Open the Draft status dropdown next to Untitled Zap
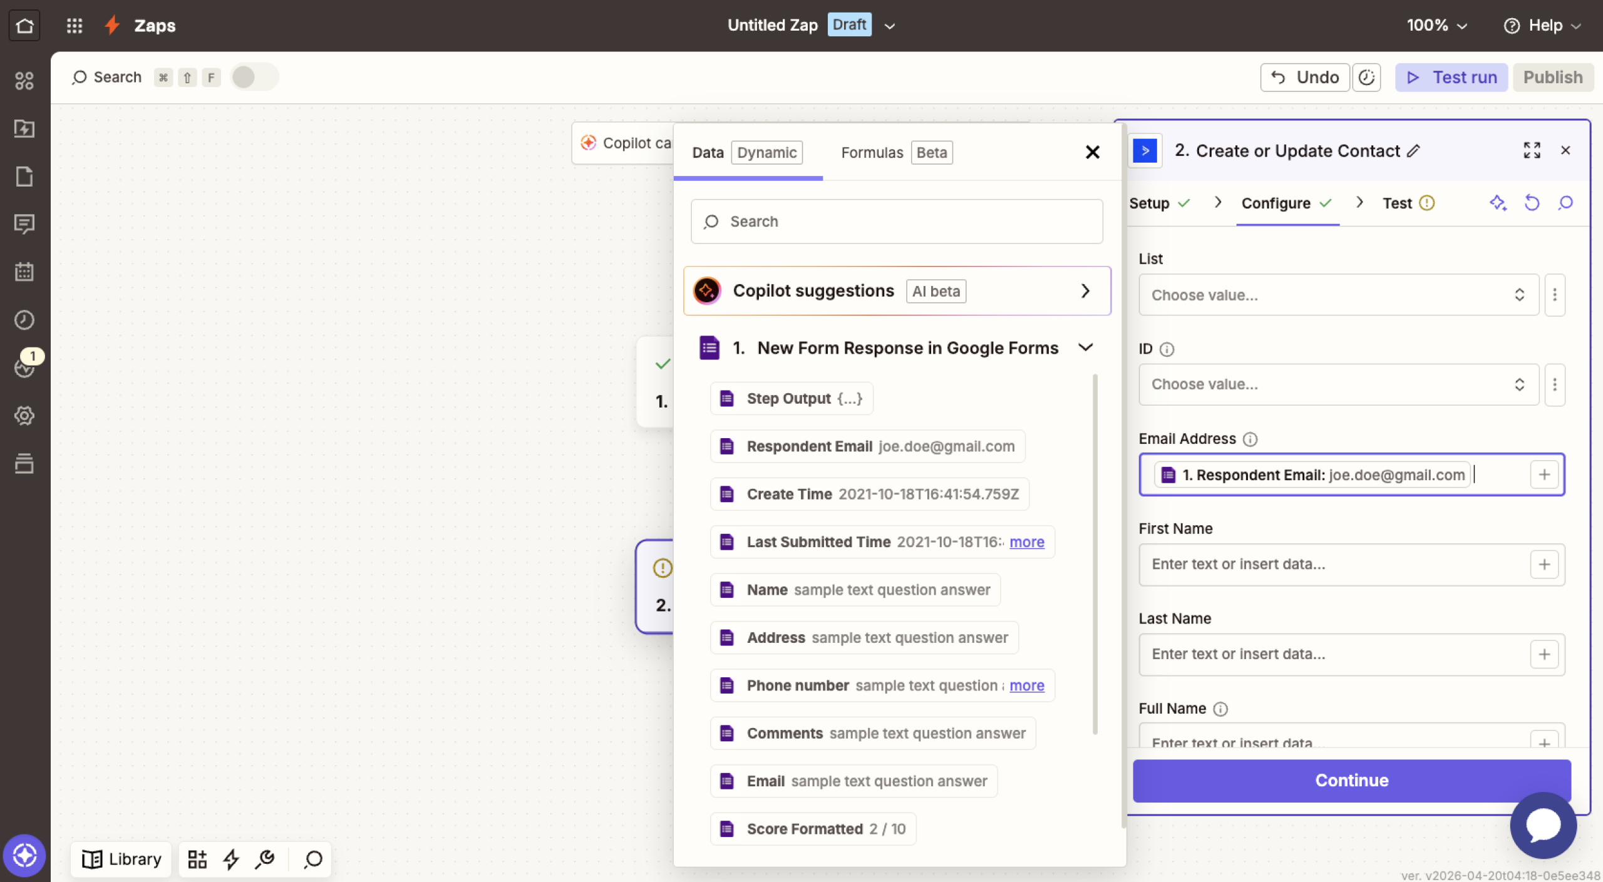Screen dimensions: 1603x882 (889, 25)
